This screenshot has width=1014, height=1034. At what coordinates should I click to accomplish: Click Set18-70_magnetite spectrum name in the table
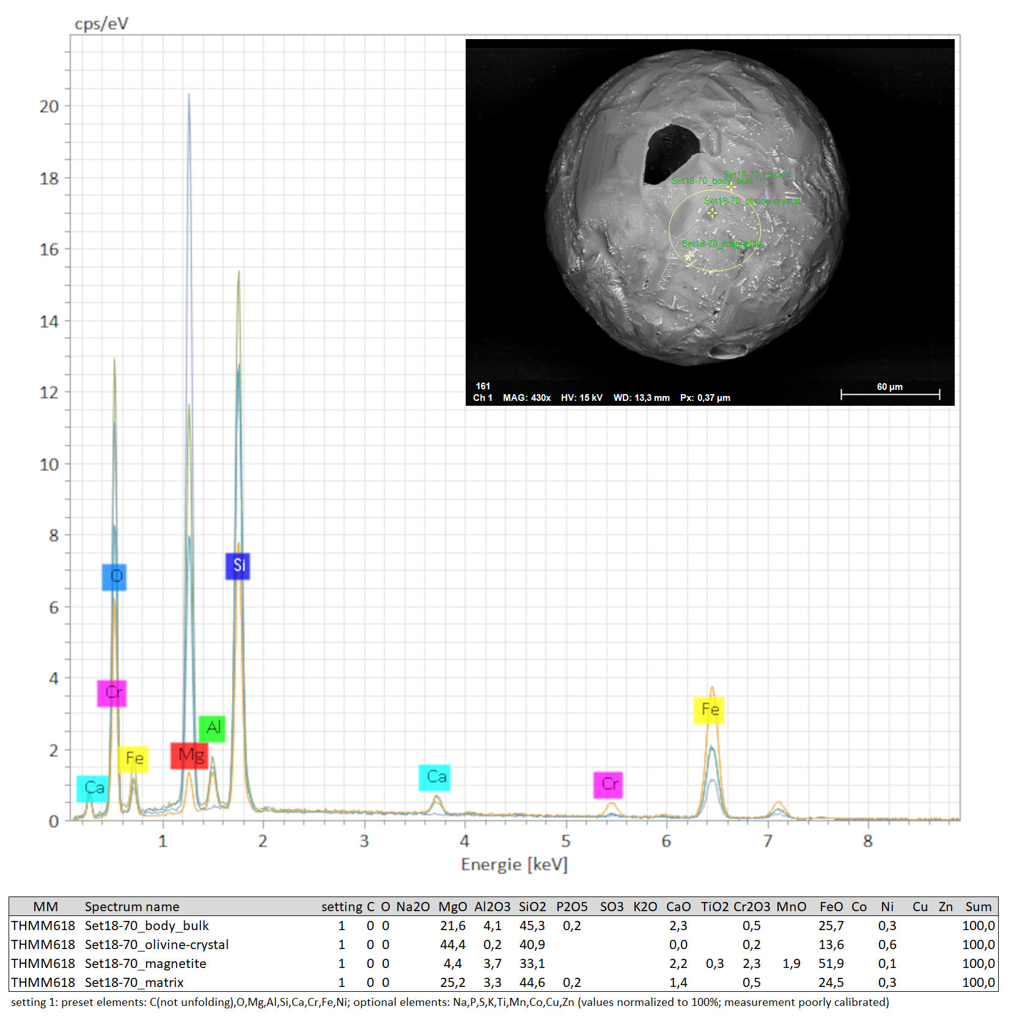pyautogui.click(x=145, y=963)
